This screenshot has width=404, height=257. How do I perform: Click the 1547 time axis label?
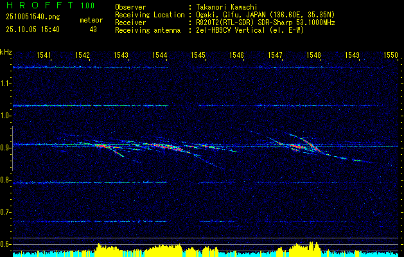275,56
